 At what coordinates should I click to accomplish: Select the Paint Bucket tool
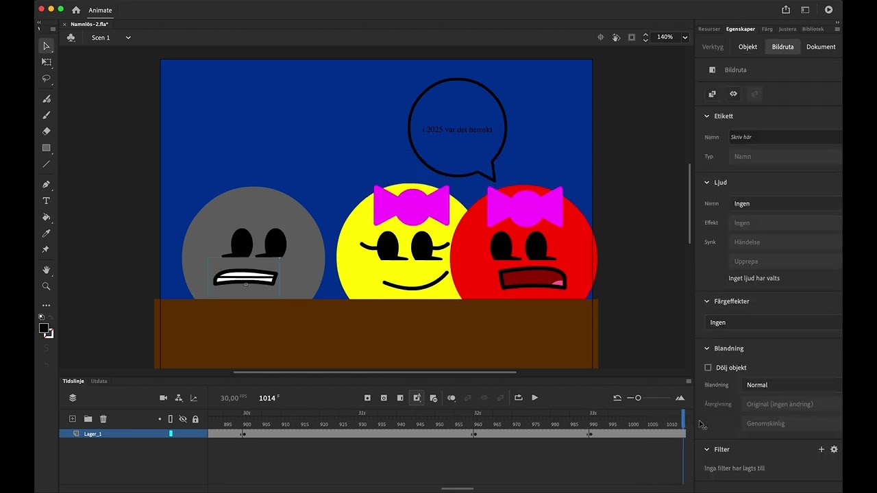(47, 217)
